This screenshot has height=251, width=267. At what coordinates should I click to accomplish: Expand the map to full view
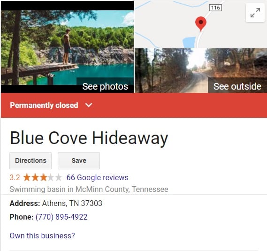click(x=255, y=13)
